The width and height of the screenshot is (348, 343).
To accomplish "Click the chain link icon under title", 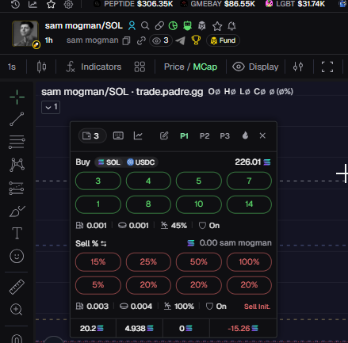I will [x=141, y=40].
